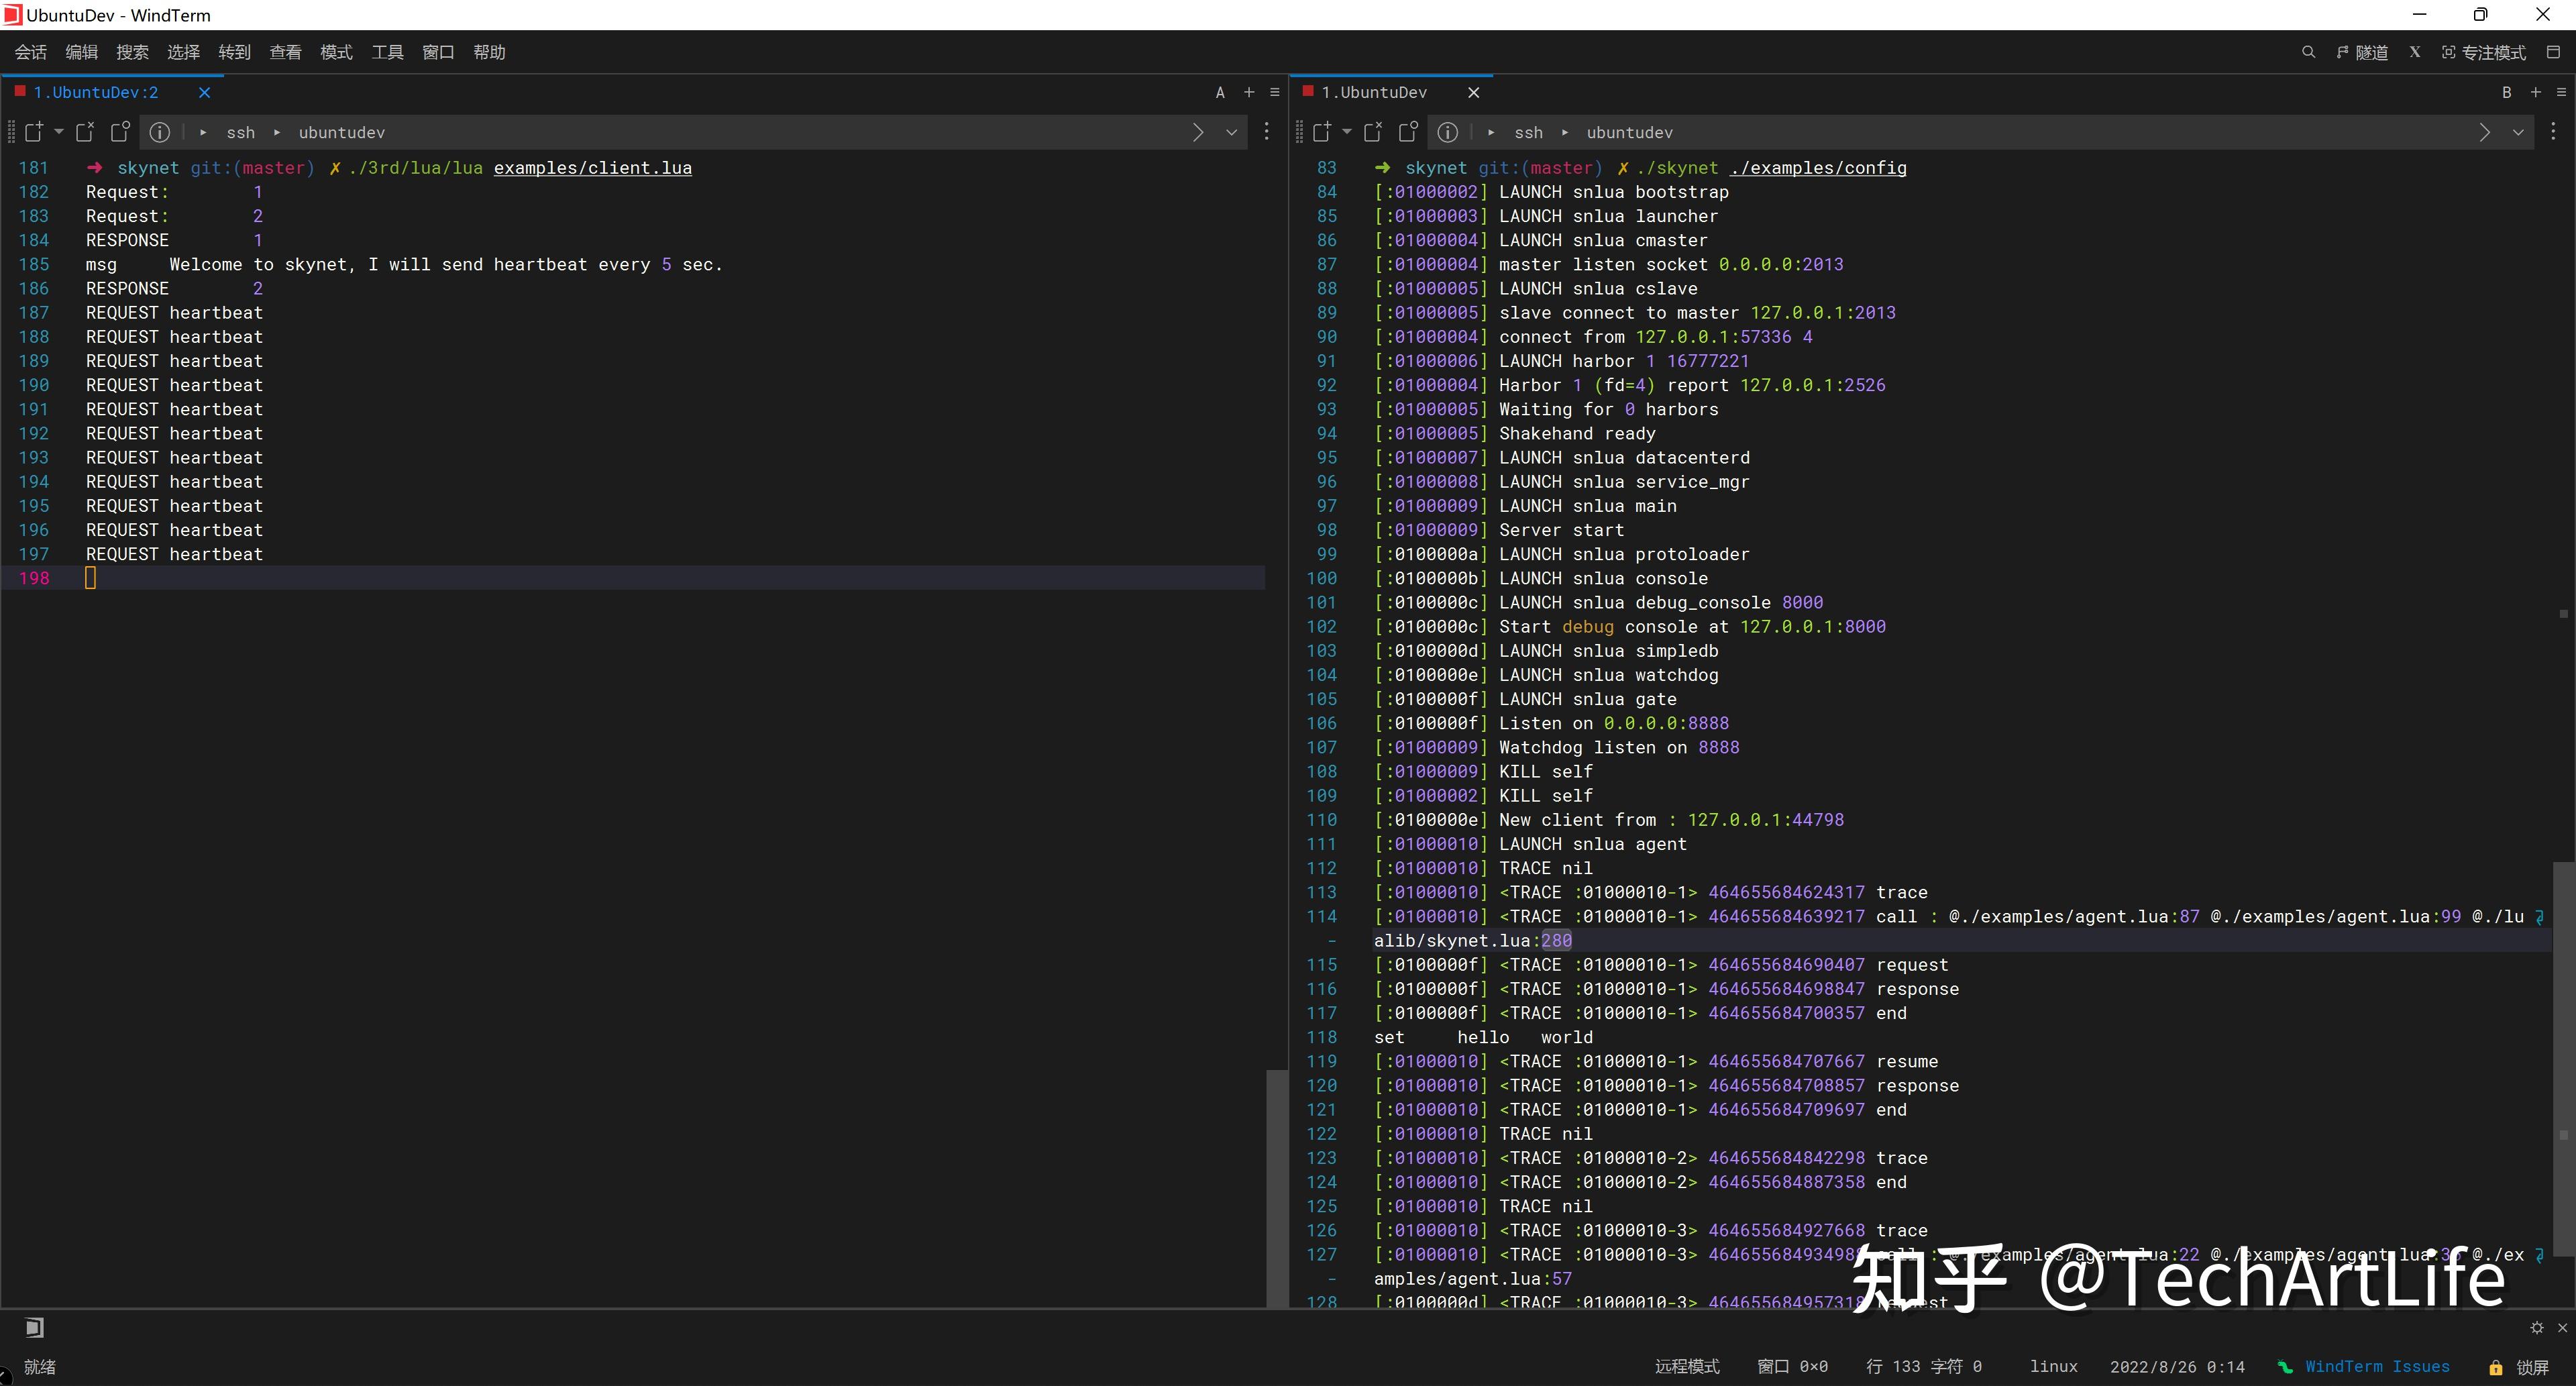This screenshot has height=1386, width=2576.
Task: Open the left pane address bar dropdown chevron
Action: coord(1231,132)
